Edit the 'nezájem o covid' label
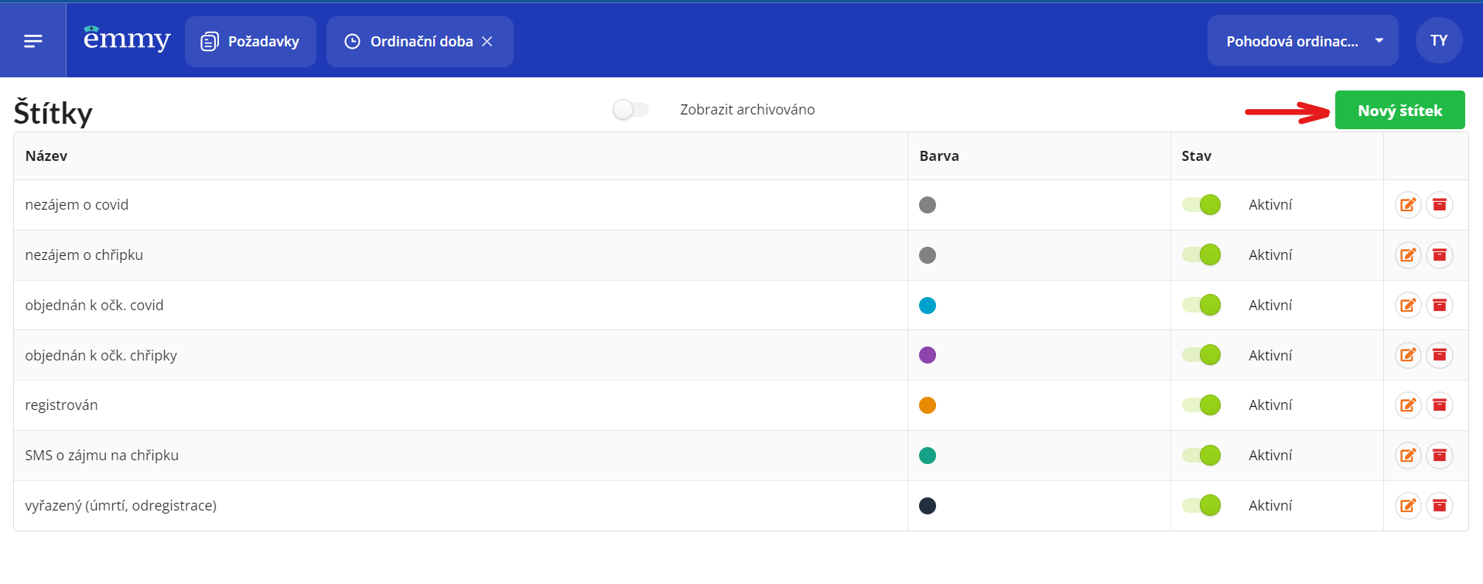Image resolution: width=1483 pixels, height=584 pixels. 1408,205
